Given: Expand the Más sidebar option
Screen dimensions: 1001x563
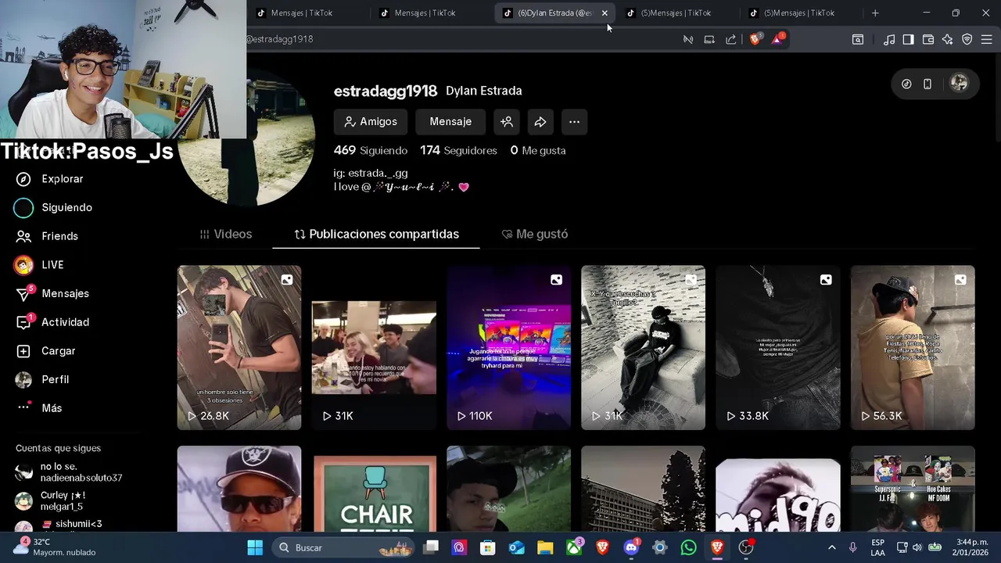Looking at the screenshot, I should (40, 408).
